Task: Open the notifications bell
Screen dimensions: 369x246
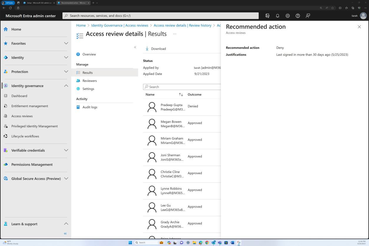Action: [x=277, y=16]
